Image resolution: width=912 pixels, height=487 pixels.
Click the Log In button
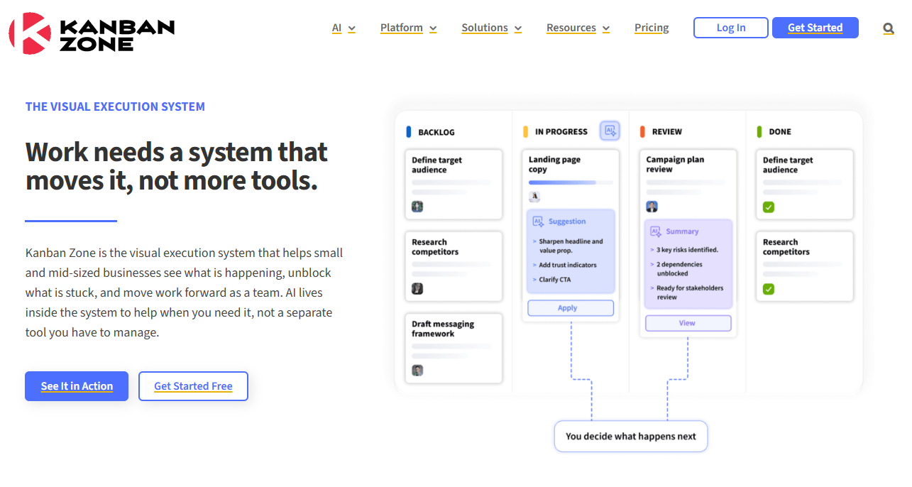pos(731,28)
